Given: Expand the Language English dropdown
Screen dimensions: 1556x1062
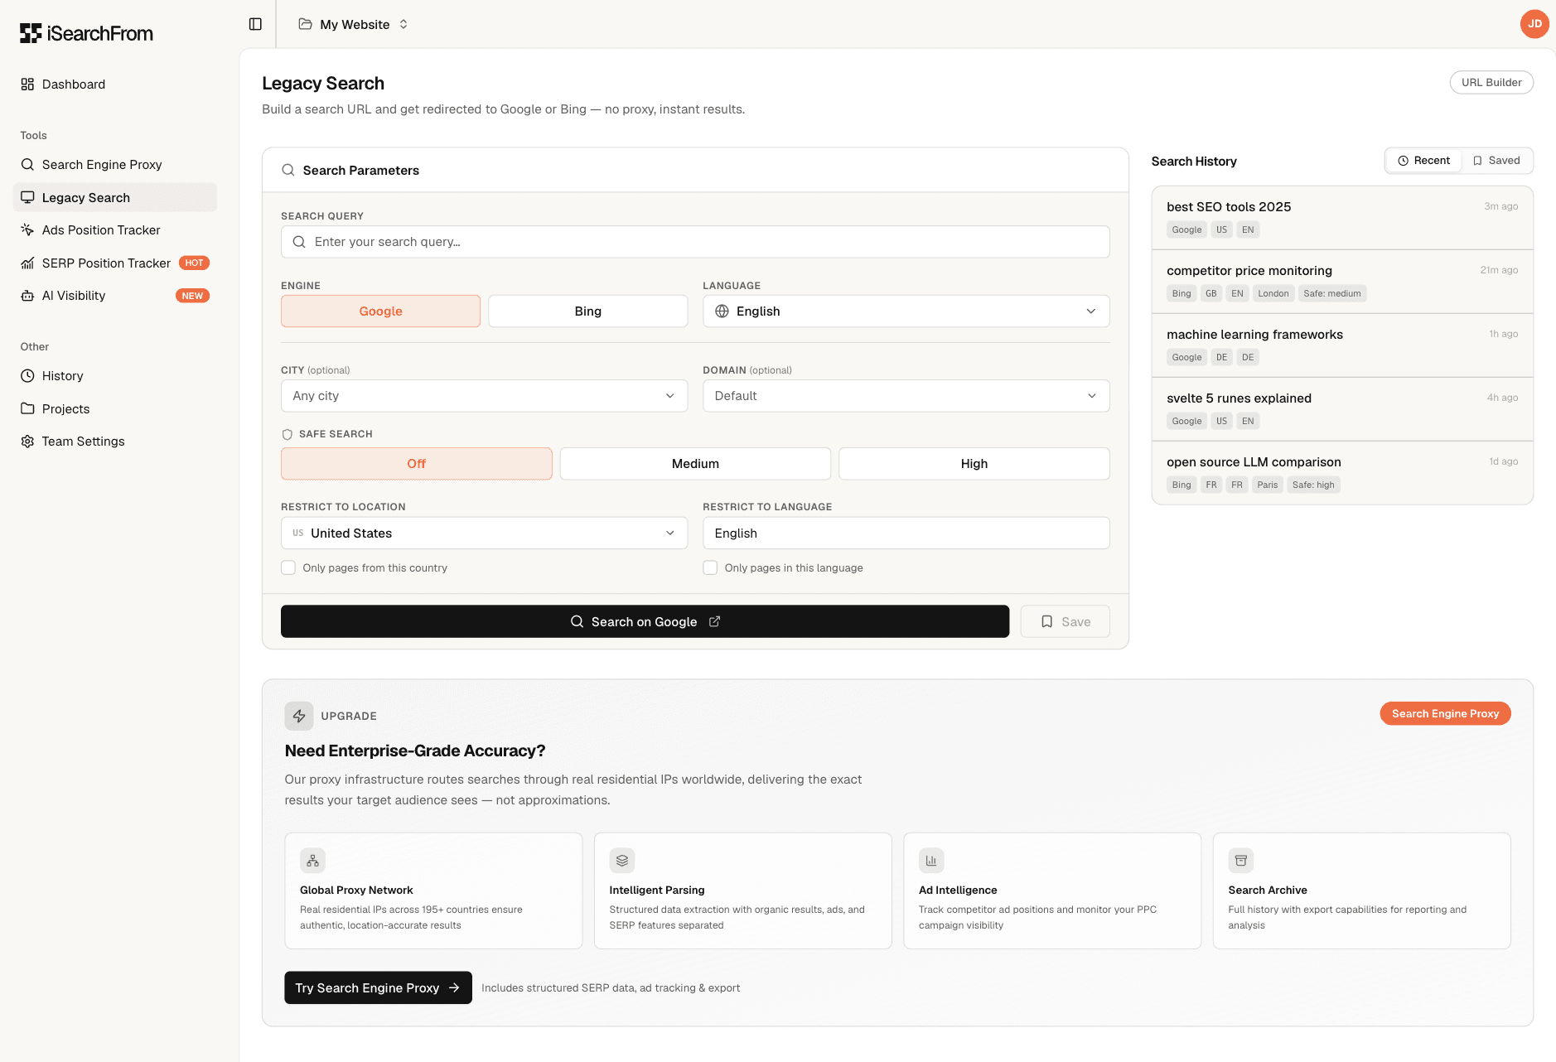Looking at the screenshot, I should [906, 311].
